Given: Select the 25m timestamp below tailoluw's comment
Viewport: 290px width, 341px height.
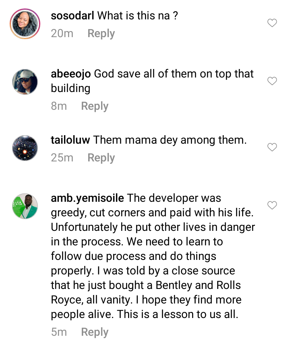Looking at the screenshot, I should point(62,158).
